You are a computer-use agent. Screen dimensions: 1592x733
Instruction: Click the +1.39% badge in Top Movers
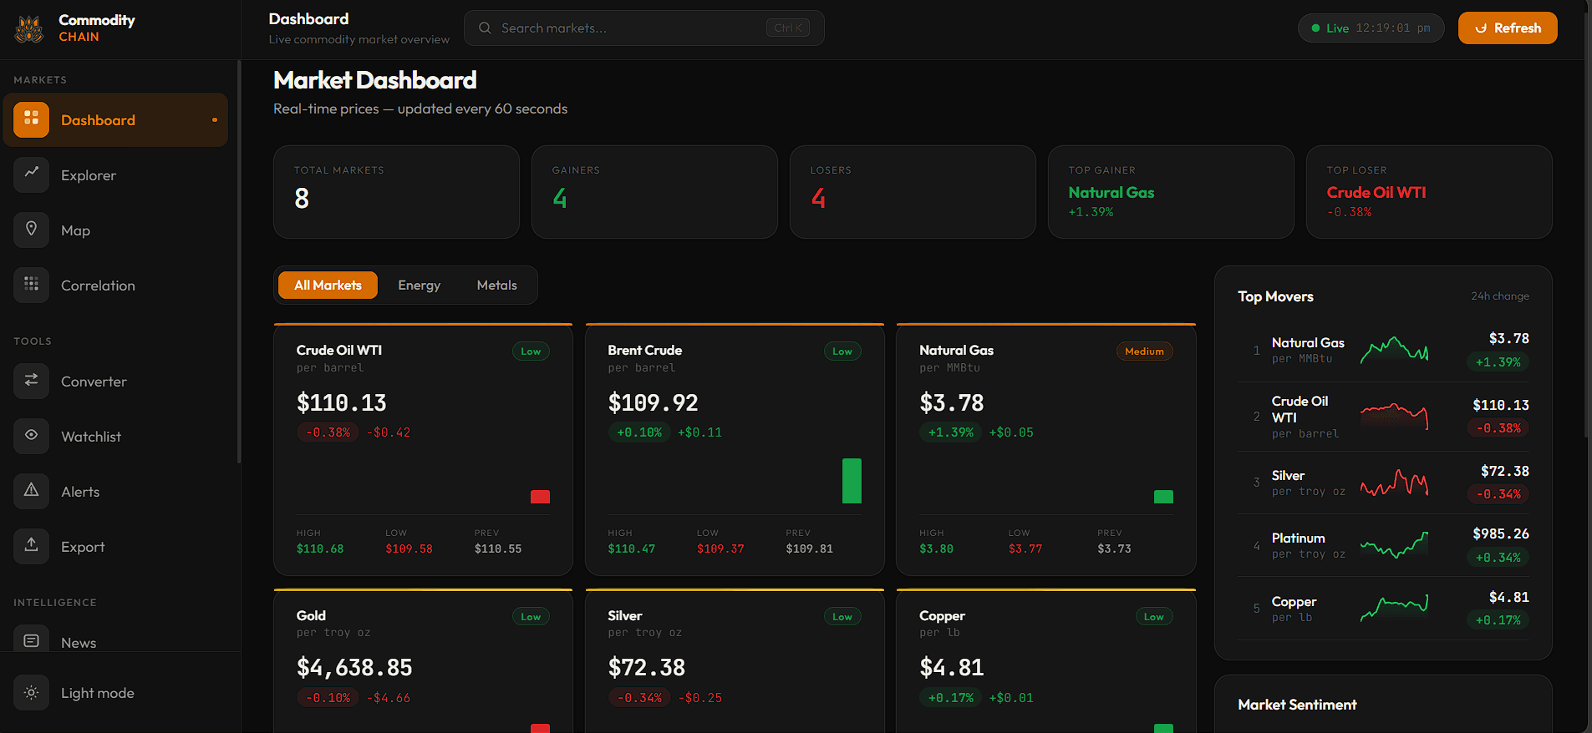coord(1498,362)
